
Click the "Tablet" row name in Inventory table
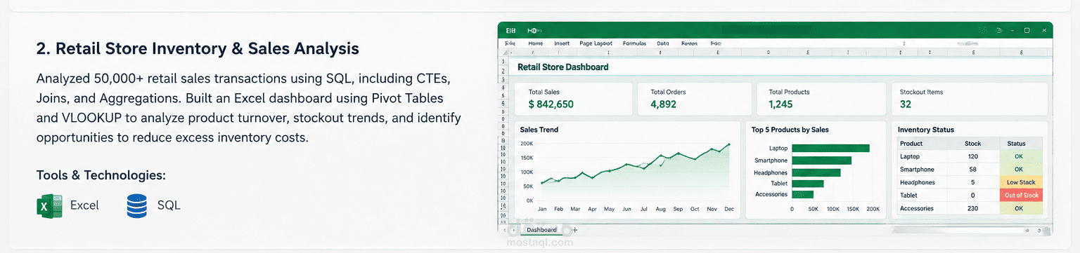(x=909, y=196)
